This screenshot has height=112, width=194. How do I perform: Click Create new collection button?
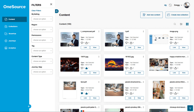click(x=178, y=15)
